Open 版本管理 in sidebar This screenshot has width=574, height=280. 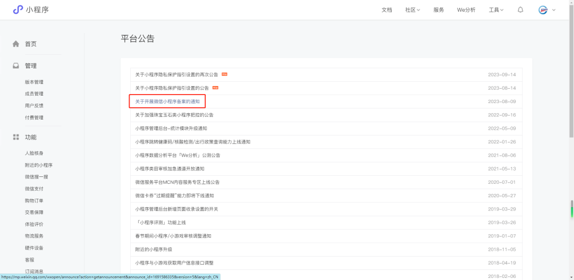click(x=34, y=82)
